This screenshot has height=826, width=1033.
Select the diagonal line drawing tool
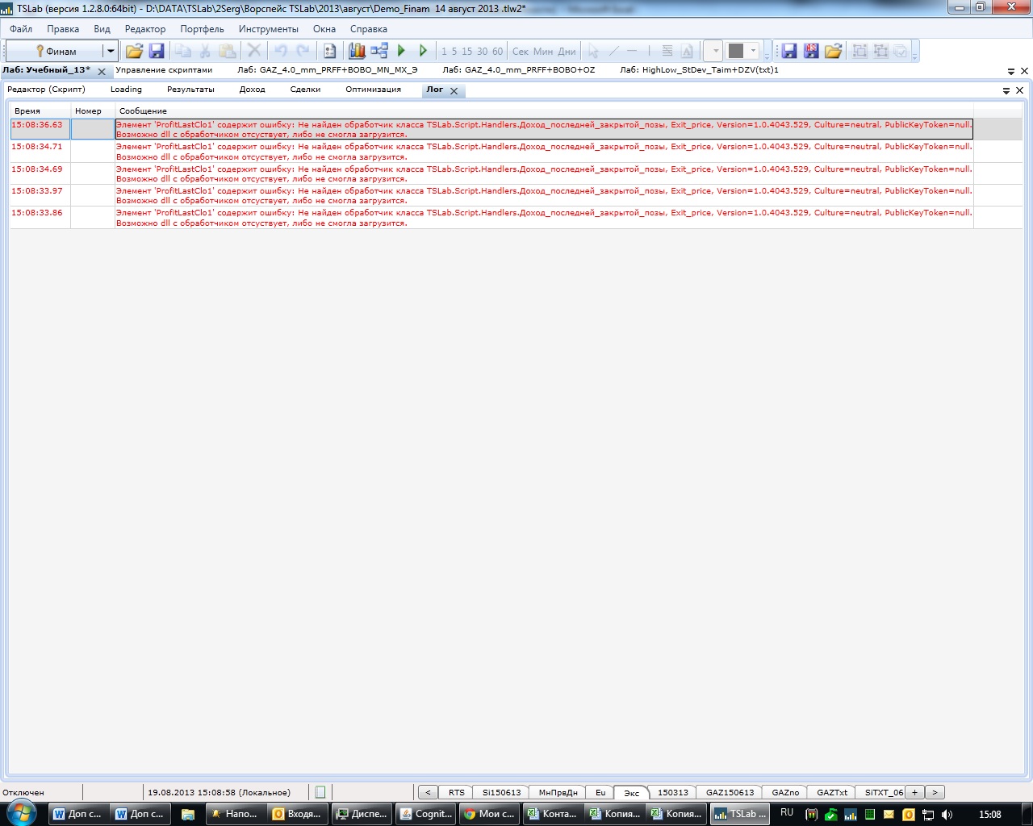coord(614,51)
